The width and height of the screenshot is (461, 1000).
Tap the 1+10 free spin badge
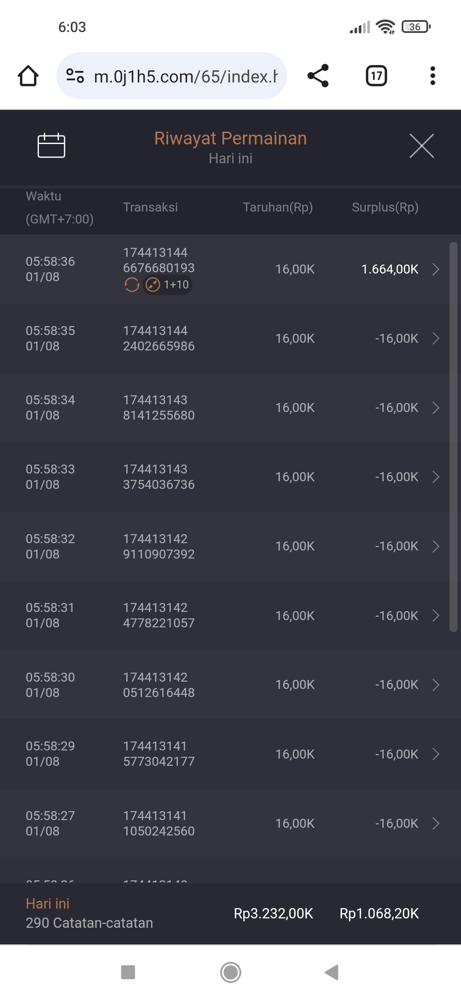click(x=168, y=285)
